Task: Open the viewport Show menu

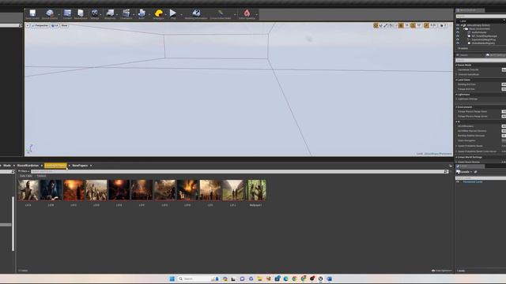Action: pos(64,25)
